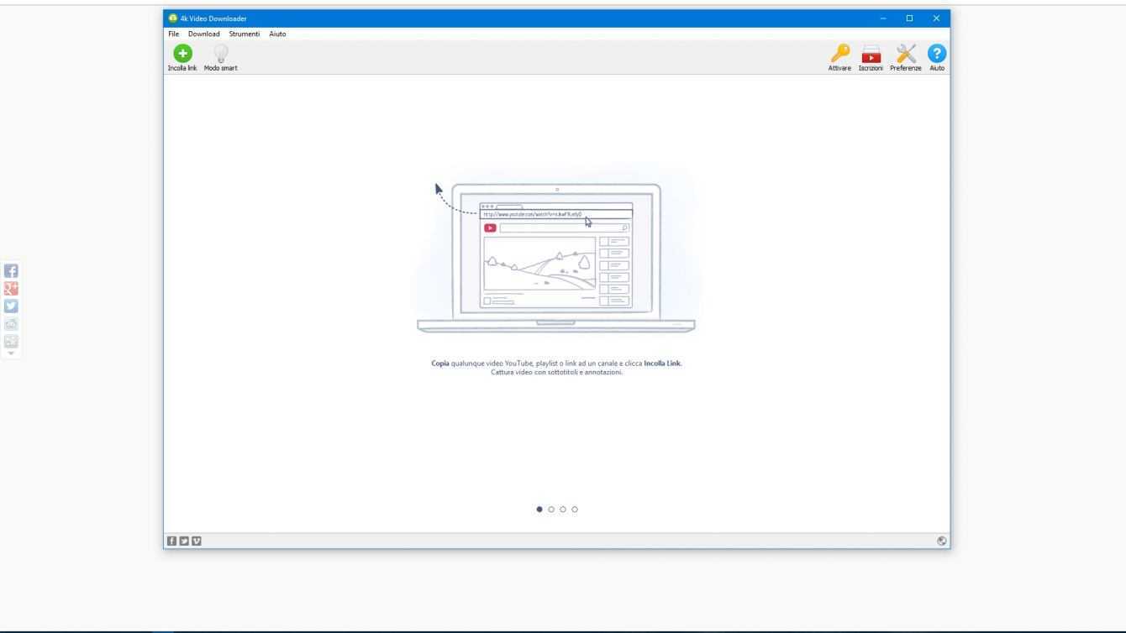
Task: Click the bold Incolla Link text
Action: point(662,364)
